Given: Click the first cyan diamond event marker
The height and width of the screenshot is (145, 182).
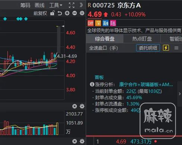Looking at the screenshot, I should (5, 19).
